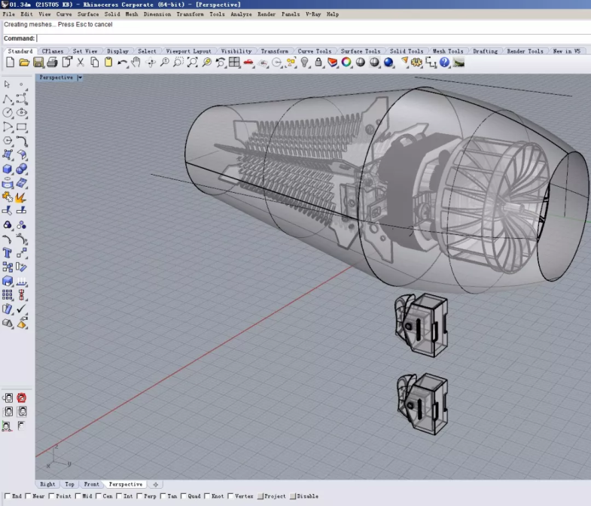Open the Transform menu
The image size is (591, 506).
click(190, 14)
